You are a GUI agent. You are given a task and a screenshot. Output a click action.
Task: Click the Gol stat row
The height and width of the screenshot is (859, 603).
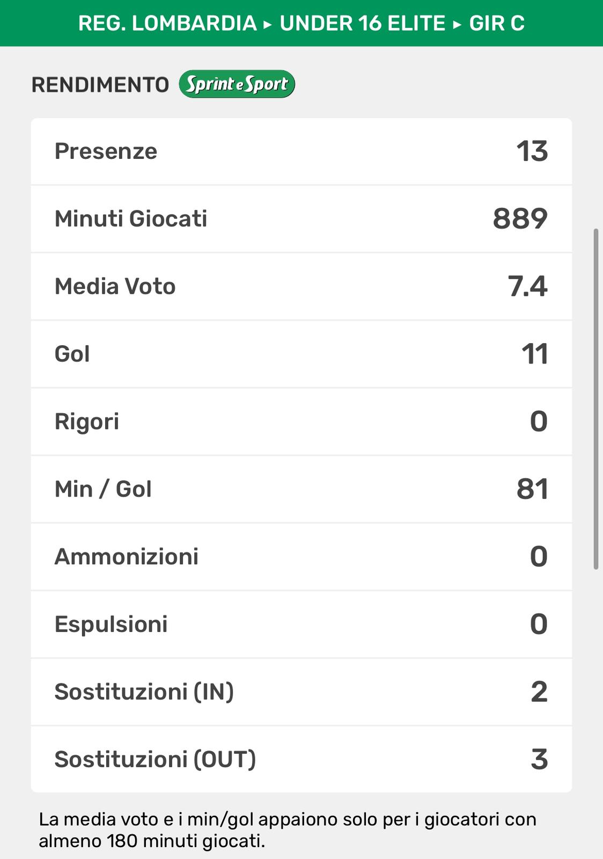coord(301,354)
